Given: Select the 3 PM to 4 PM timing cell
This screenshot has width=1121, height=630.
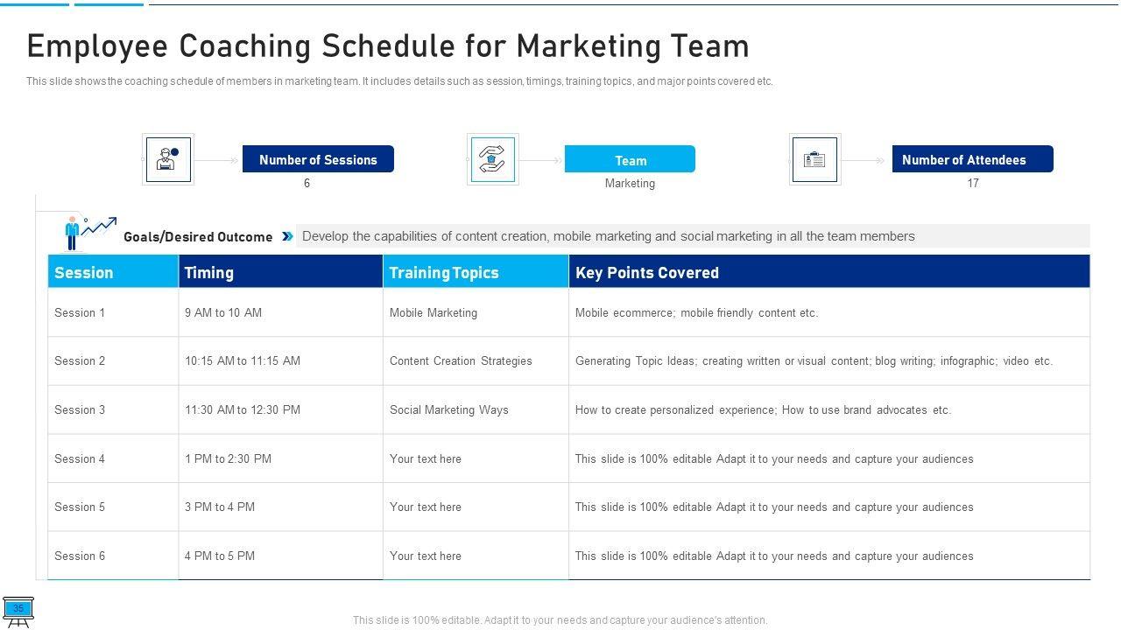Looking at the screenshot, I should point(220,507).
